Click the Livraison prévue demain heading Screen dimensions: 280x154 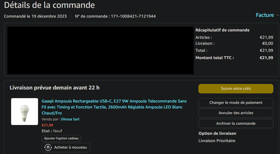(55, 88)
